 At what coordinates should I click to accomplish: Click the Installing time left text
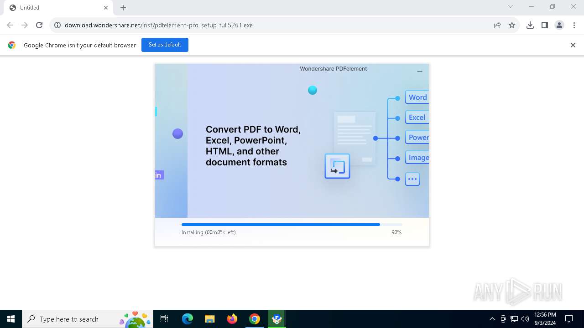coord(209,232)
